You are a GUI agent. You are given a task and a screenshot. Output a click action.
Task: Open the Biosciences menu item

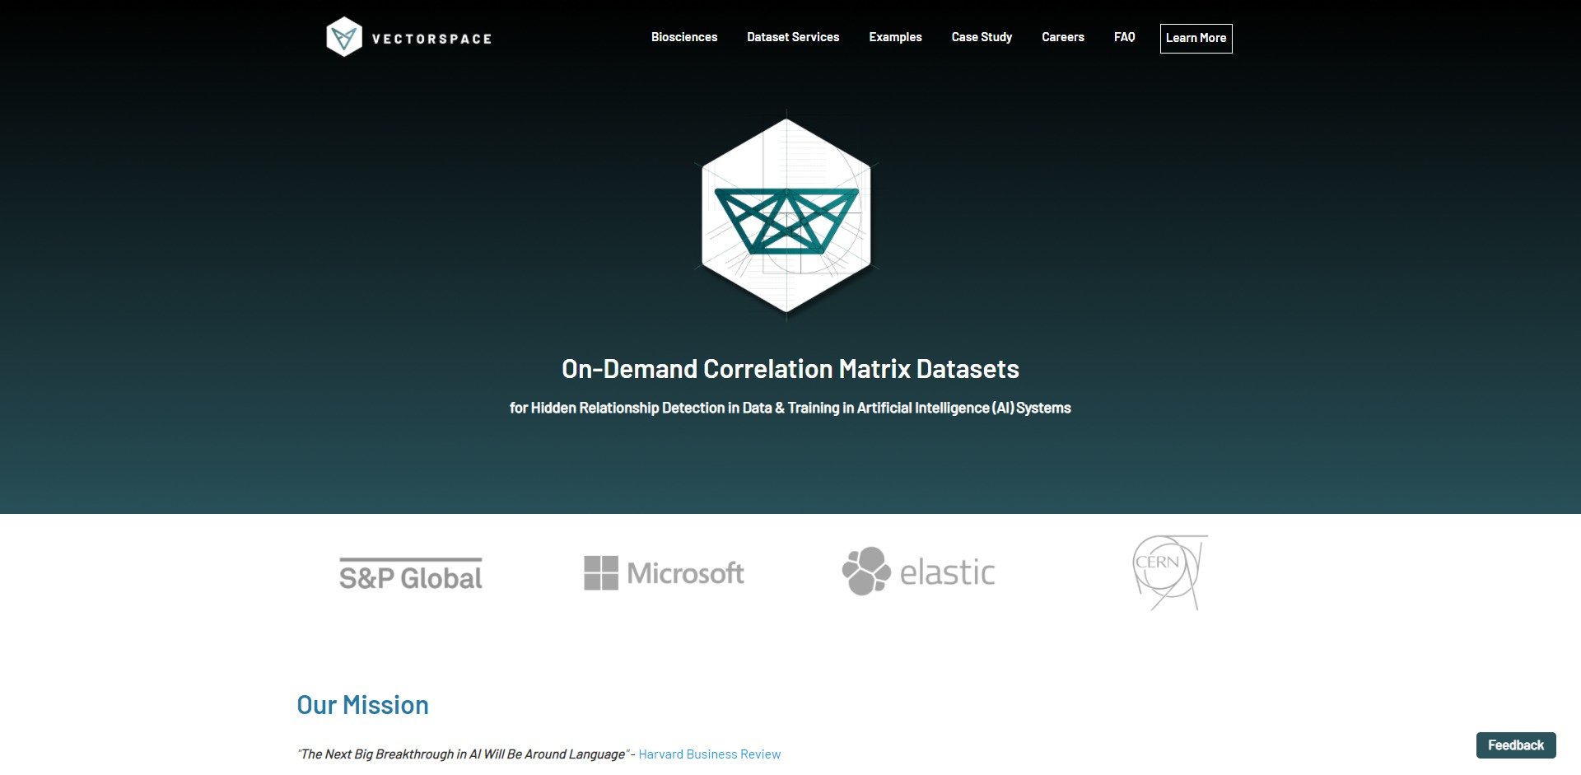(683, 37)
